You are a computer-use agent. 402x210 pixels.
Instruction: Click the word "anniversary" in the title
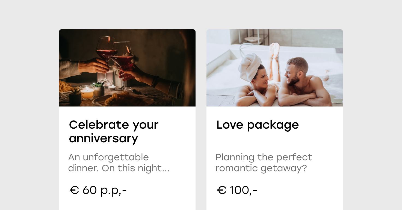(x=104, y=138)
